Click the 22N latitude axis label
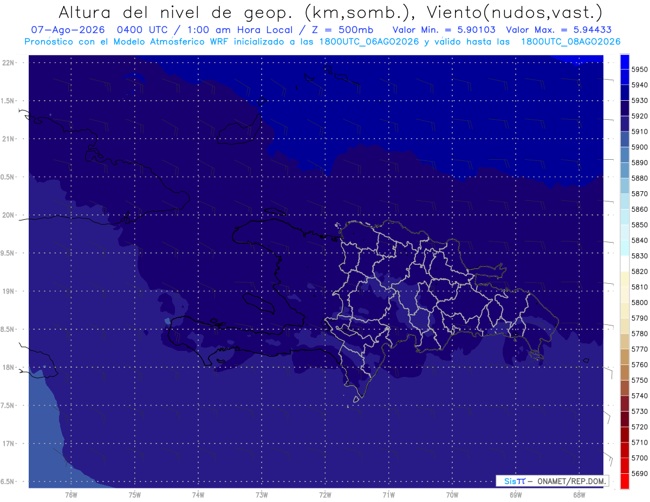The height and width of the screenshot is (502, 650). 9,63
